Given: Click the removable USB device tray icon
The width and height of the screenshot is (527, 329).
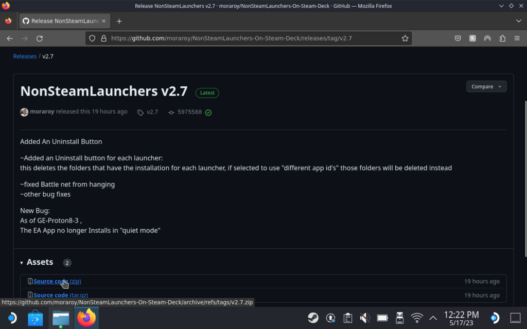Looking at the screenshot, I should (399, 318).
